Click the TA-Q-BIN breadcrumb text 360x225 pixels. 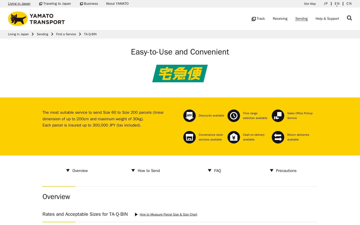tap(90, 34)
